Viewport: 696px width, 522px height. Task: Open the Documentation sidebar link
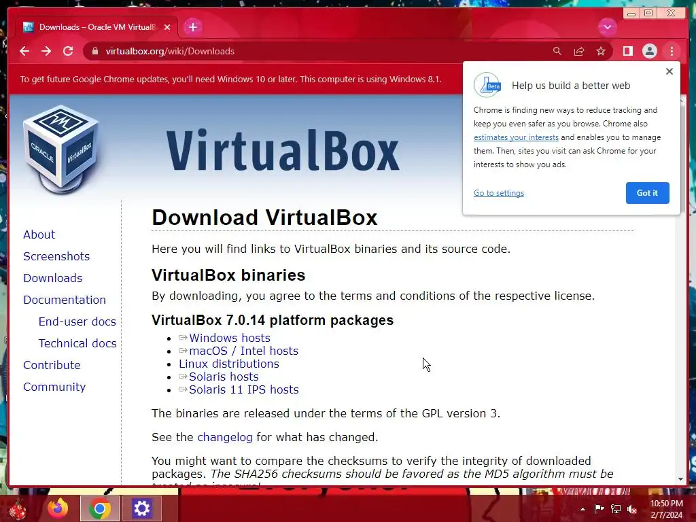[x=65, y=300]
